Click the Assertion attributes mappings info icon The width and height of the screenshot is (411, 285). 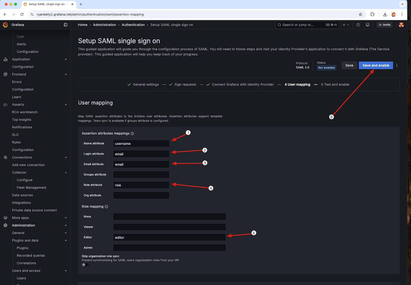click(132, 134)
